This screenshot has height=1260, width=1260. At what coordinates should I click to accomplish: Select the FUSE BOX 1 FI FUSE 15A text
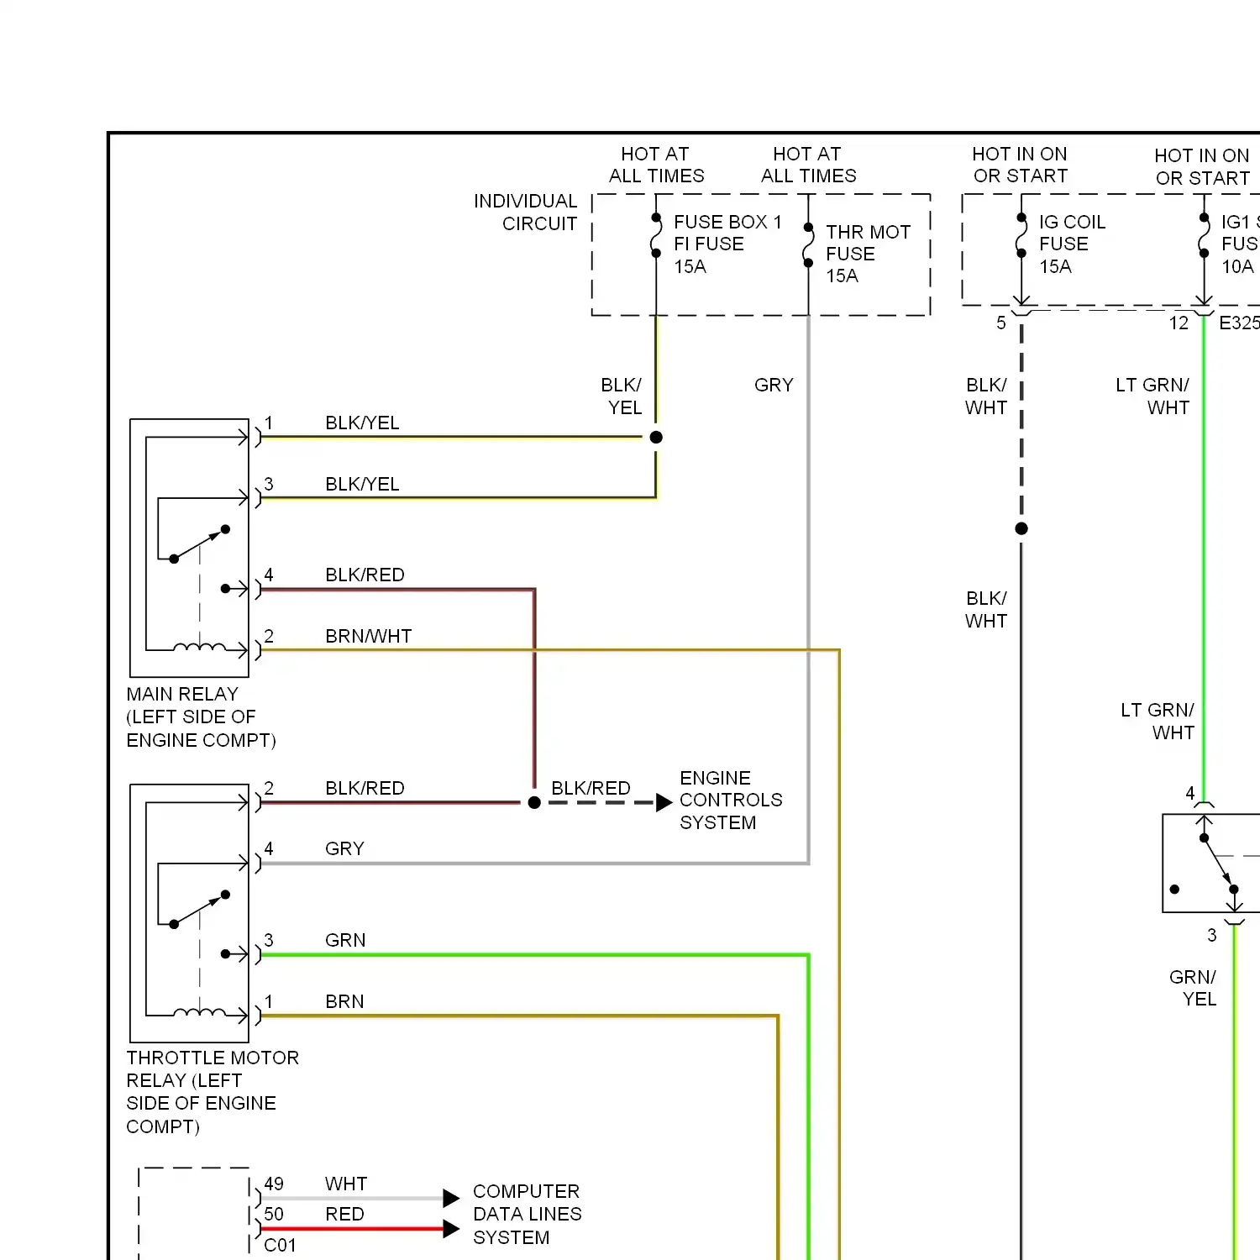tap(727, 244)
